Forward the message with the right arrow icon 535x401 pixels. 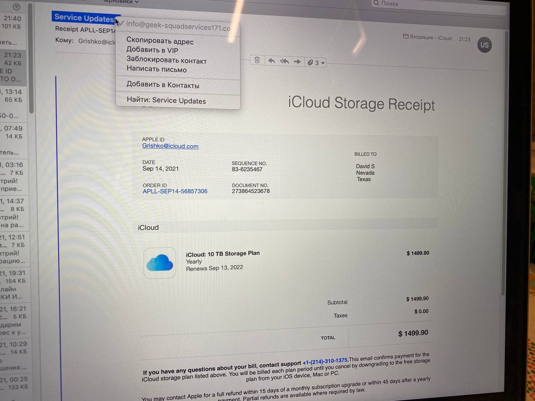click(297, 62)
